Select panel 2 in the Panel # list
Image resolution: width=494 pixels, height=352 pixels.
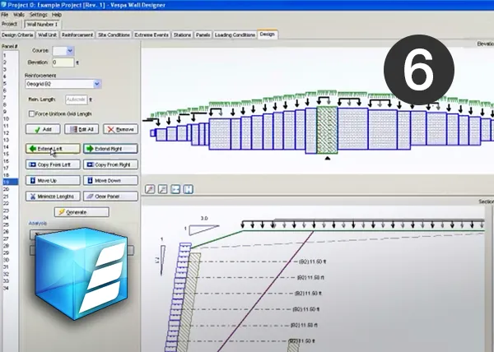click(x=11, y=63)
